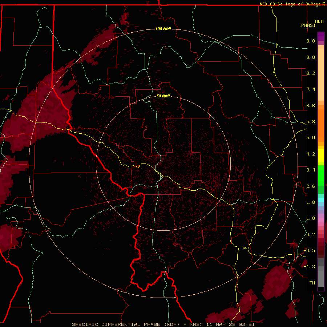Click the [PHAS] label above the color scale
The width and height of the screenshot is (327, 327).
[x=307, y=25]
